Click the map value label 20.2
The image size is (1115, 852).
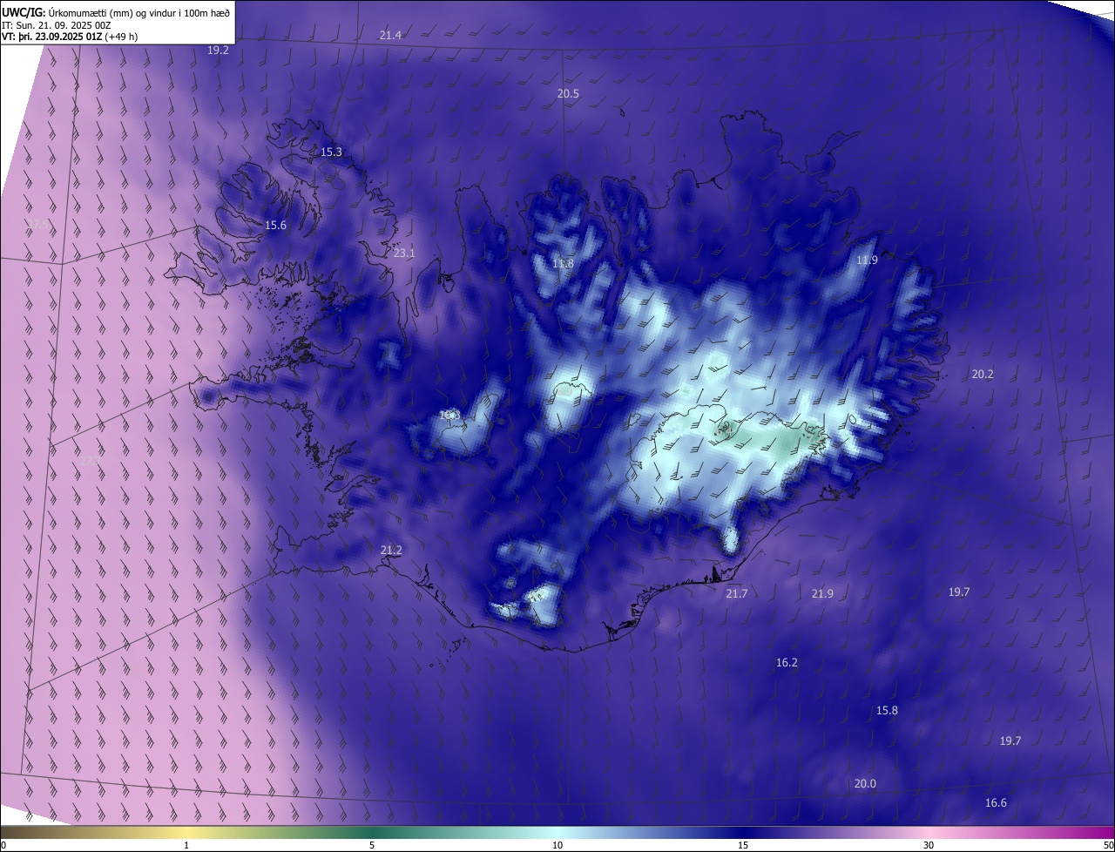[983, 374]
